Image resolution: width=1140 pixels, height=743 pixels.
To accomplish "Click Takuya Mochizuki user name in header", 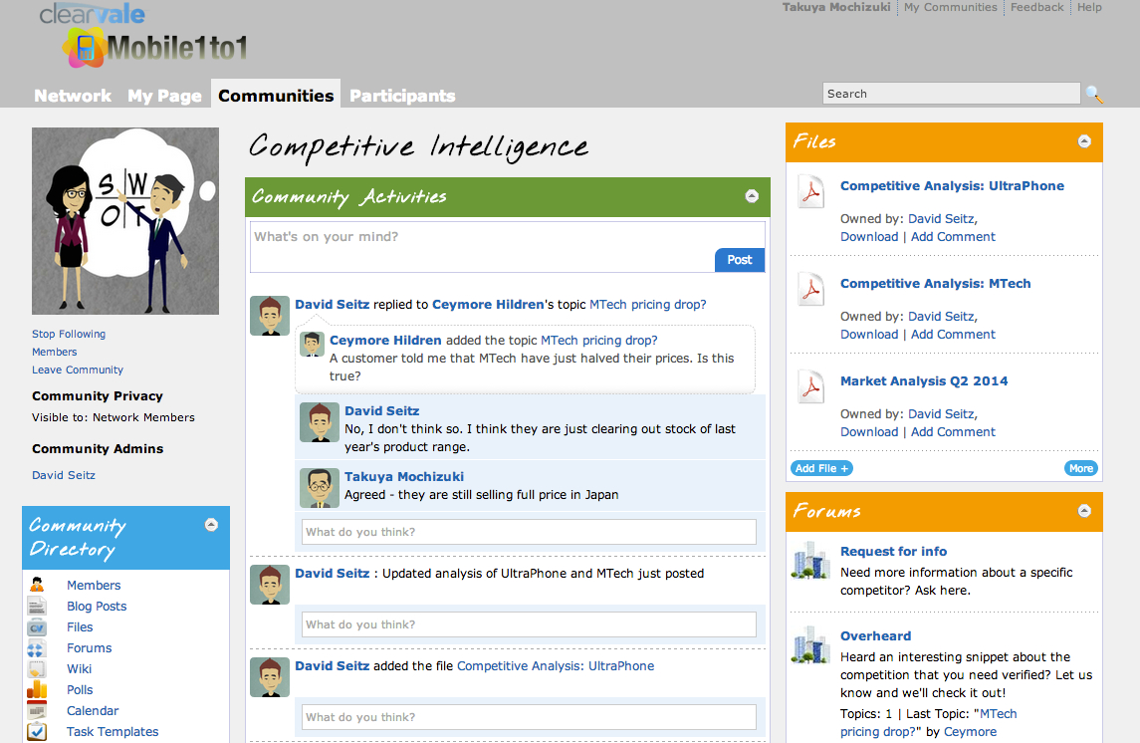I will (836, 7).
